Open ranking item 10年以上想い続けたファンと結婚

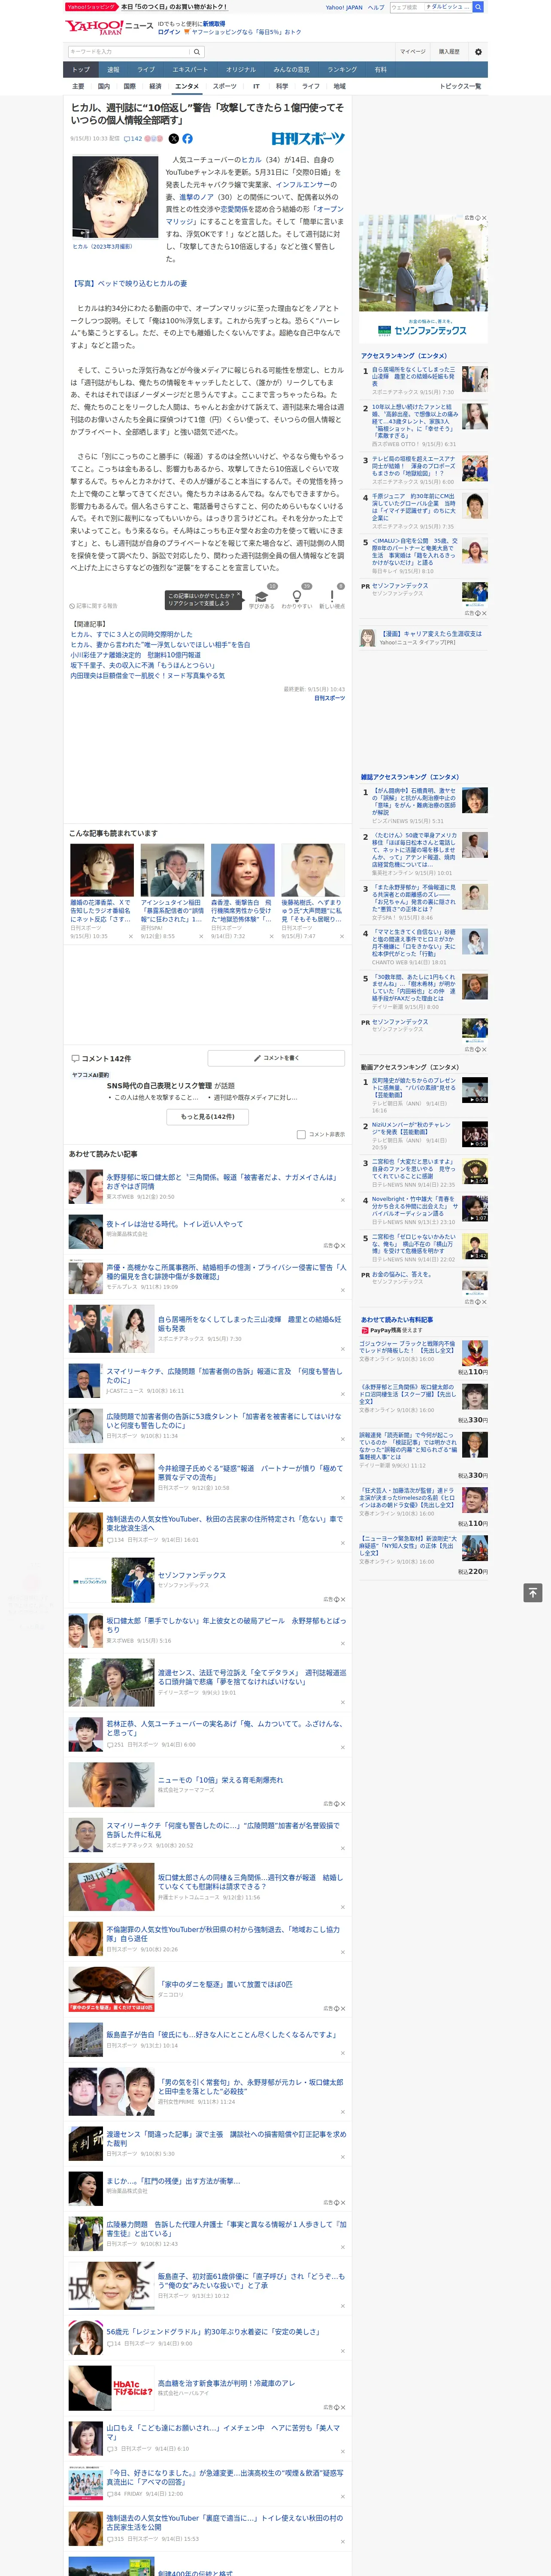[x=414, y=422]
